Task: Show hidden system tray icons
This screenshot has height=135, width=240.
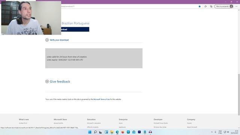Action: tap(212, 132)
